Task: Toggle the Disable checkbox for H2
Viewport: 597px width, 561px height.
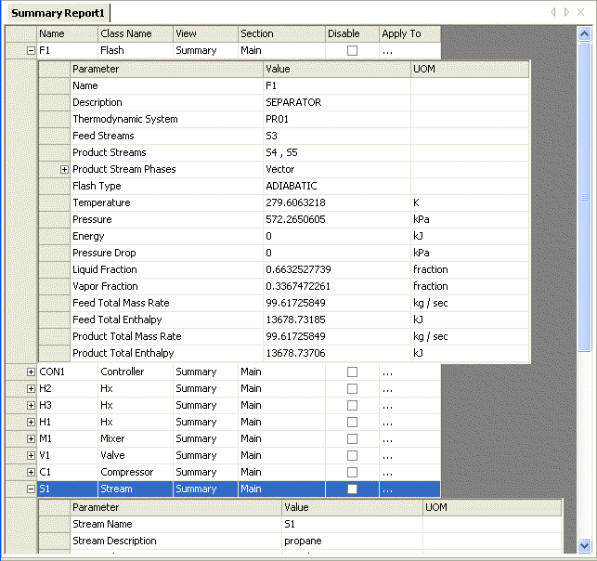Action: [x=352, y=389]
